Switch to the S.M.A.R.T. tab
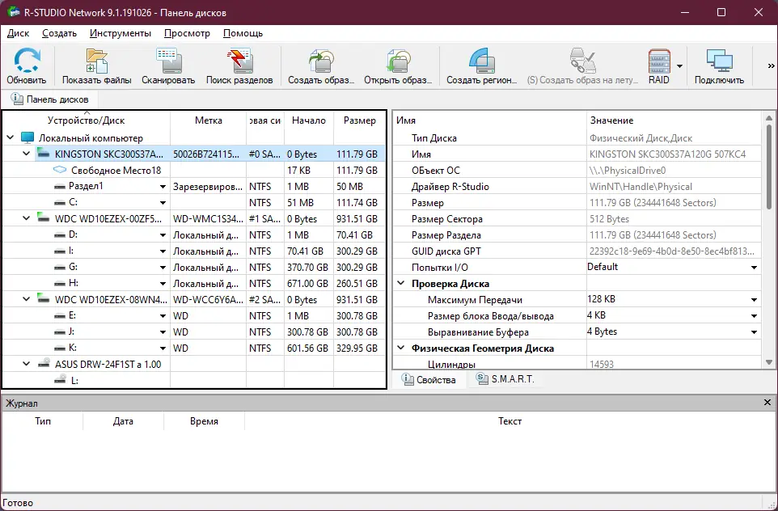 pyautogui.click(x=505, y=379)
